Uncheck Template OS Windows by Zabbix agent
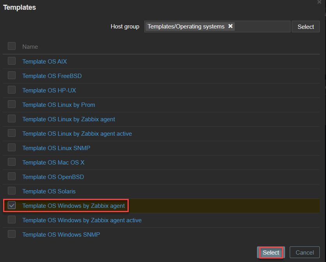Screen dimensions: 326x262 pyautogui.click(x=11, y=205)
